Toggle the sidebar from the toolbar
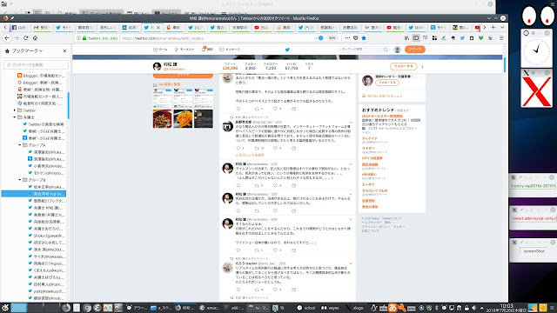 click(x=416, y=38)
